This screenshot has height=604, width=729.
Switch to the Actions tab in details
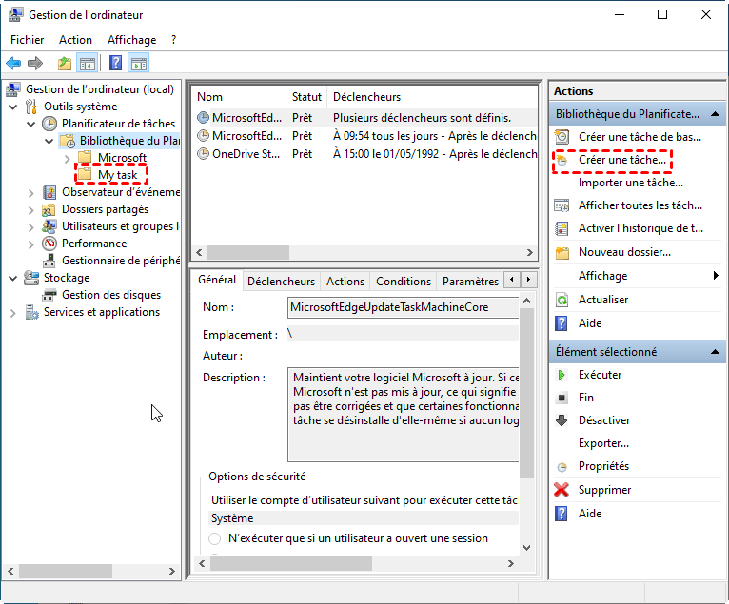(345, 282)
